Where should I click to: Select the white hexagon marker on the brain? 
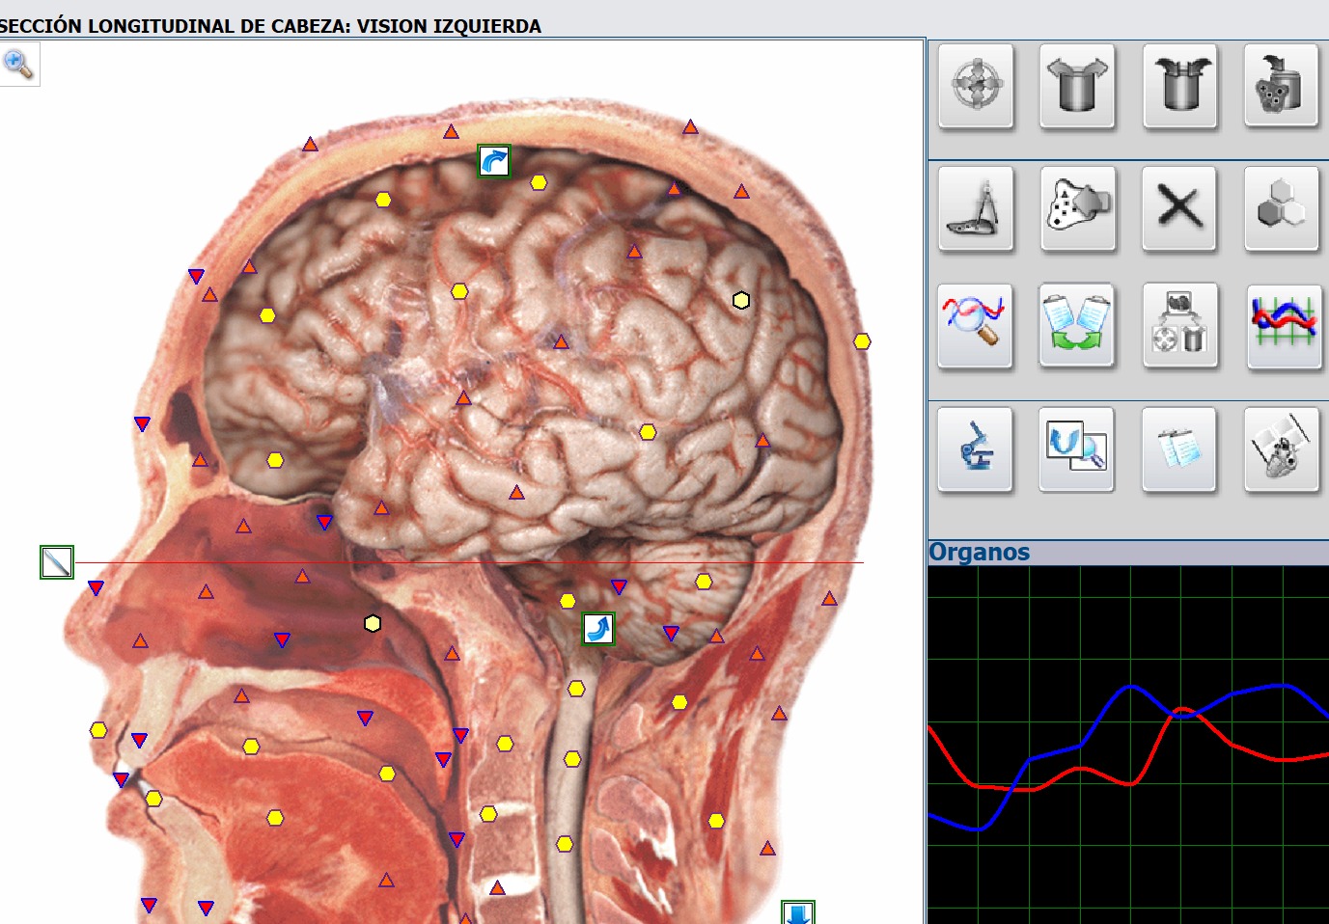(741, 301)
